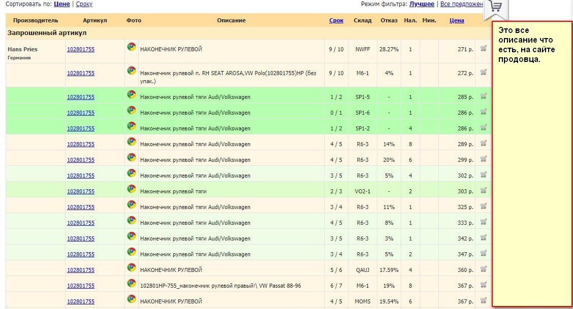The width and height of the screenshot is (573, 309).
Task: Add the 299 р. item to cart
Action: coord(483,159)
